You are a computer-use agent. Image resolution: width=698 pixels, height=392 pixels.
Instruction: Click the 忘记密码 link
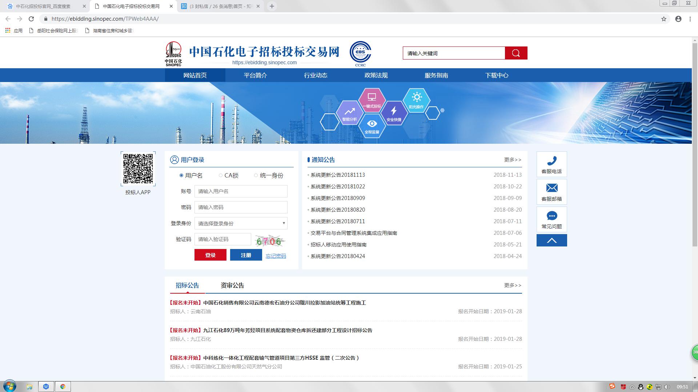[x=276, y=256]
